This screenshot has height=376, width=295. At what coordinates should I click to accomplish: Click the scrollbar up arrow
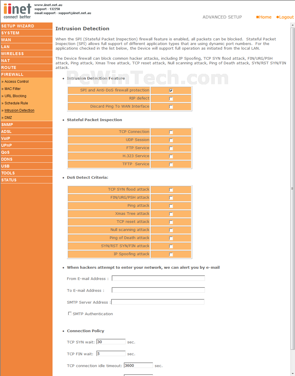(292, 25)
